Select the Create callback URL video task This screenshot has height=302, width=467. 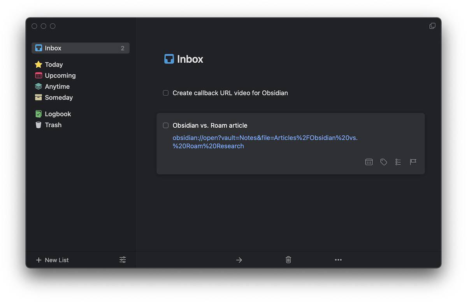click(x=230, y=93)
